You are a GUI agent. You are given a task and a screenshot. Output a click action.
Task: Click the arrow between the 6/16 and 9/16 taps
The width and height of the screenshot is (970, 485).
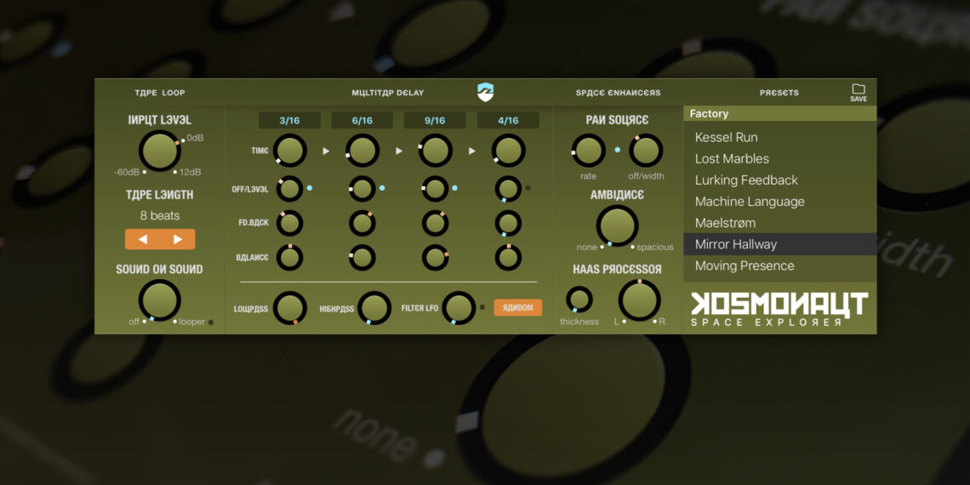point(399,151)
